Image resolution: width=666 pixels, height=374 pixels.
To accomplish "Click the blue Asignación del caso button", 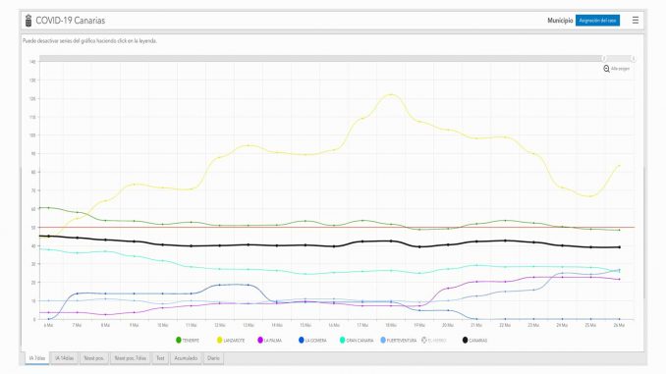I will pyautogui.click(x=597, y=21).
